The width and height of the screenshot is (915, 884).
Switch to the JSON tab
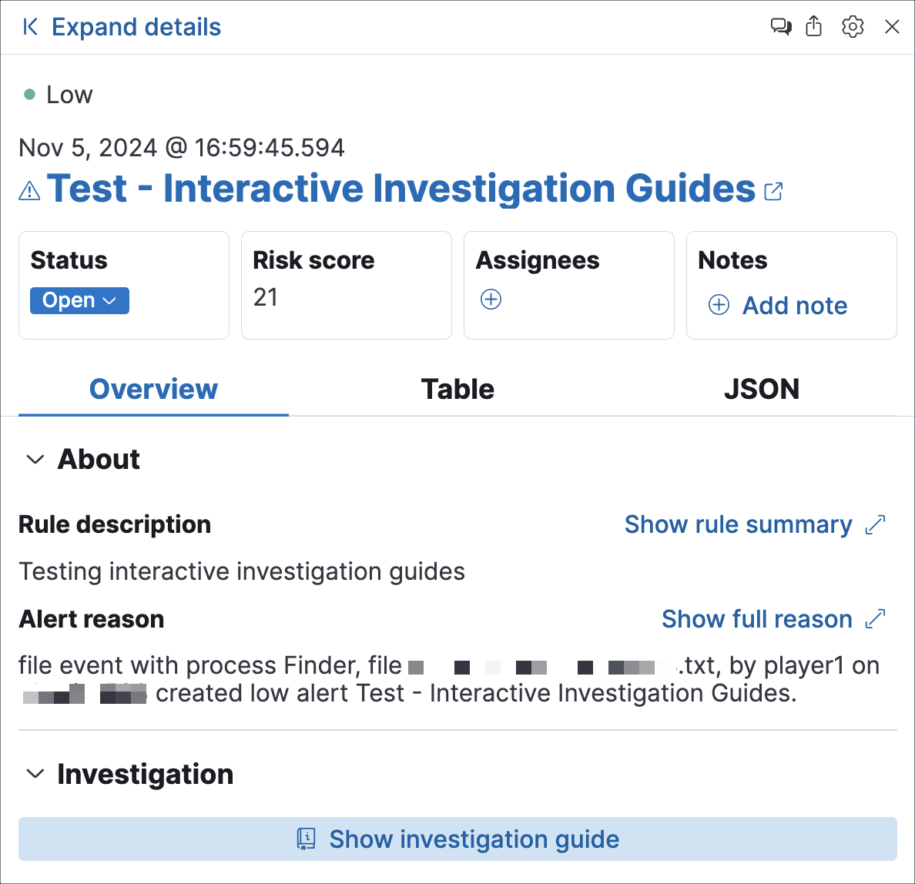pos(762,389)
